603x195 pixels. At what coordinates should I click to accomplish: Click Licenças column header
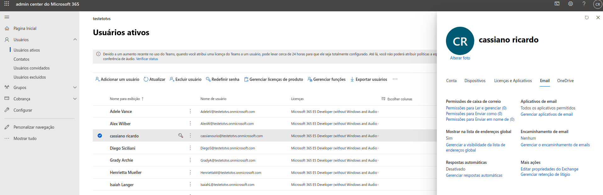coord(297,99)
